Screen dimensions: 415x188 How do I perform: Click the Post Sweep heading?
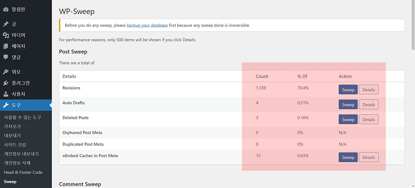pos(73,52)
